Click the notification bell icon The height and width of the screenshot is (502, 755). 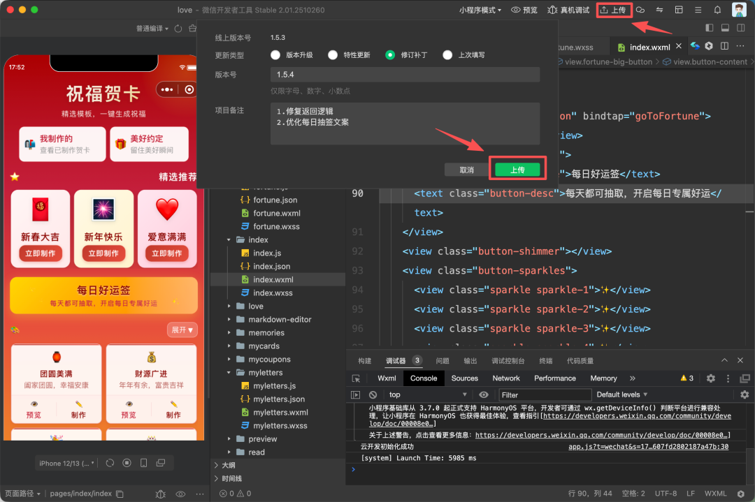[717, 10]
